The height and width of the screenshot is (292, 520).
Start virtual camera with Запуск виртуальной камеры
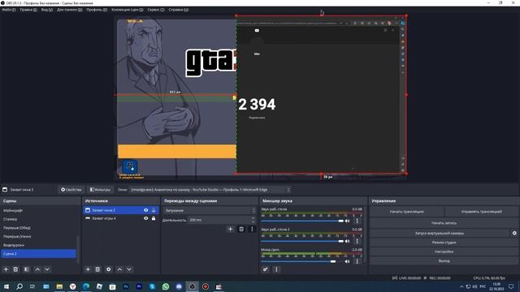pyautogui.click(x=440, y=233)
